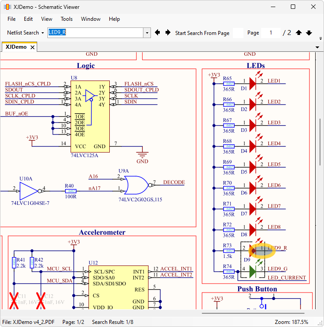Screen dimensions: 324x327
Task: Click the green LED9_G diode symbol
Action: point(252,271)
